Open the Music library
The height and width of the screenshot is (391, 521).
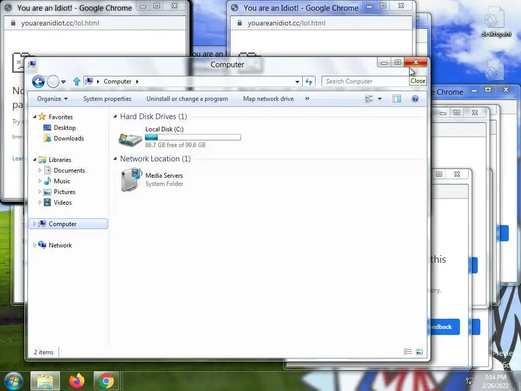tap(62, 181)
